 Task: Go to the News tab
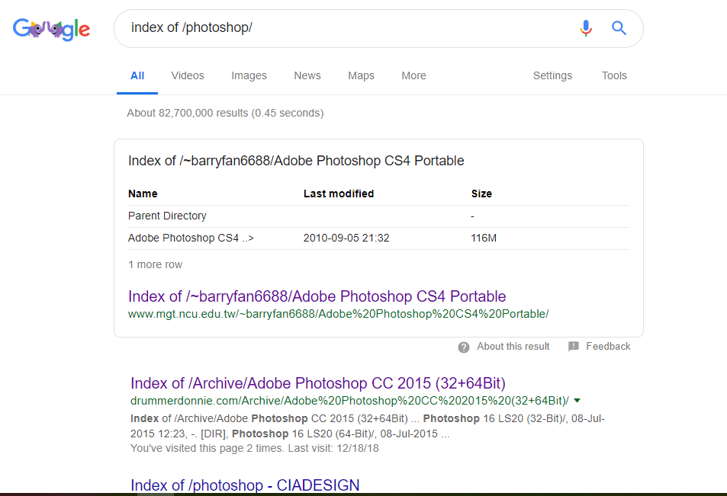(307, 75)
